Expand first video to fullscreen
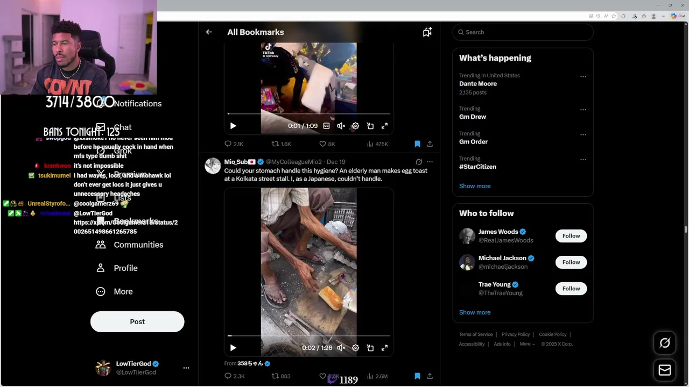 384,126
